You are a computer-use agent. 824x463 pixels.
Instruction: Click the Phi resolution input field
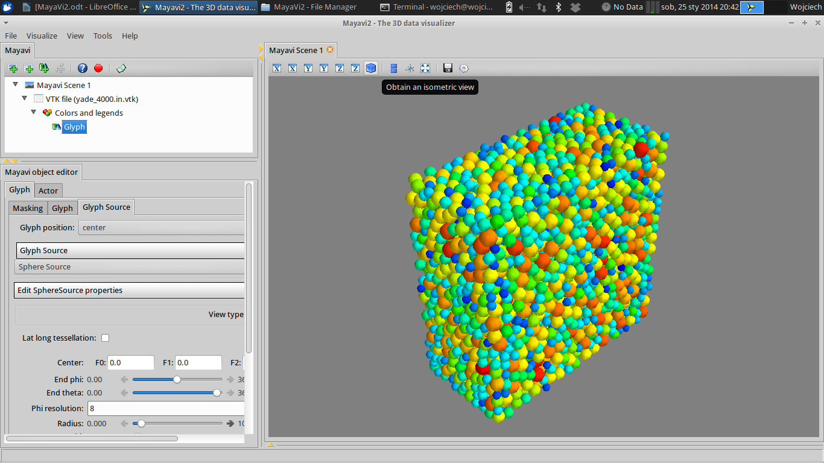coord(166,409)
